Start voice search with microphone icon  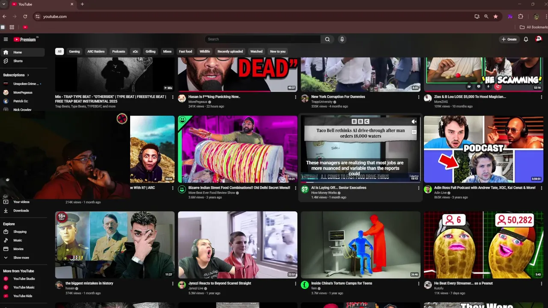(342, 39)
